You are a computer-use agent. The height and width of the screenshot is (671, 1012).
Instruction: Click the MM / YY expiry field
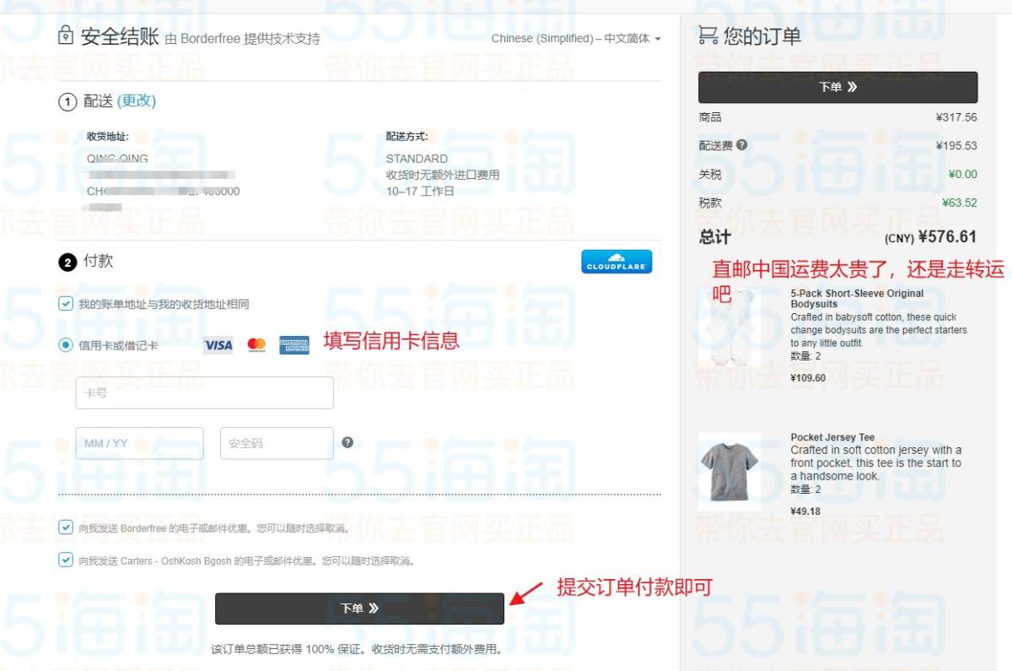[140, 443]
